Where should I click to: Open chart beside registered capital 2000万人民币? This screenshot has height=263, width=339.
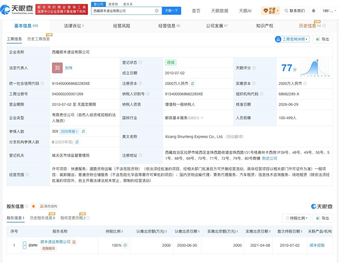pos(192,83)
